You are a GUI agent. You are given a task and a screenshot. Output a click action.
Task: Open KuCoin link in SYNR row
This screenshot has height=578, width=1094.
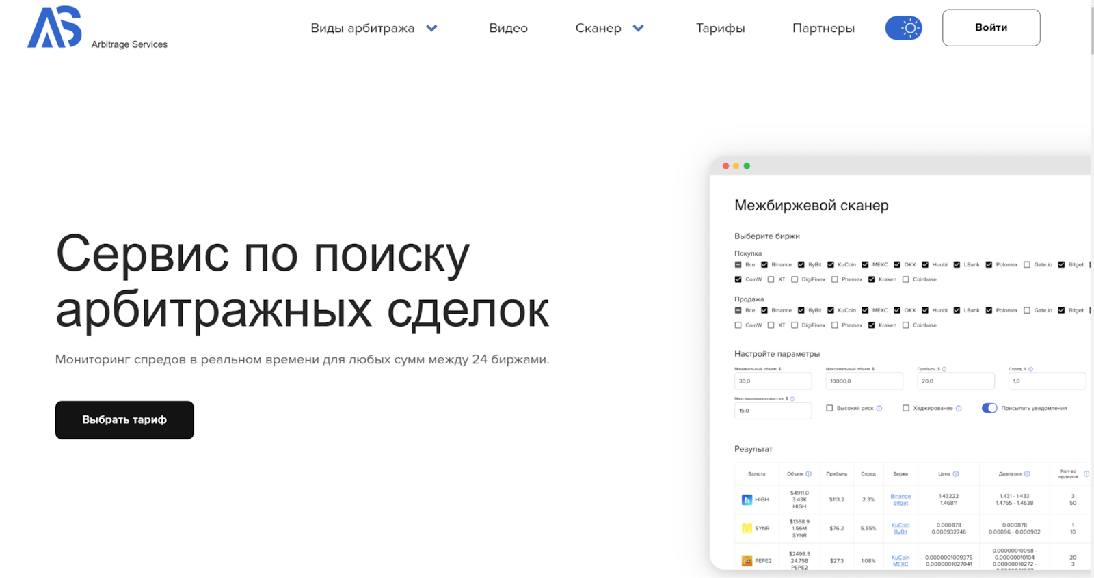click(x=900, y=525)
